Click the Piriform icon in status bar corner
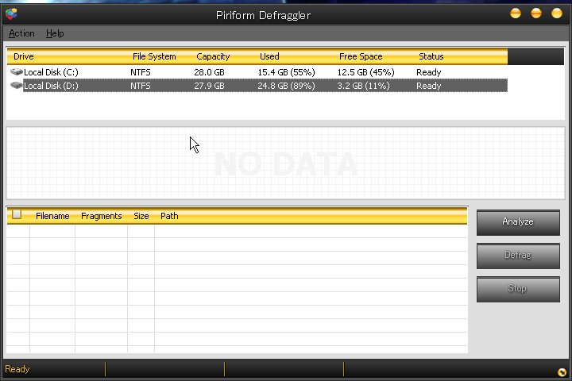The height and width of the screenshot is (381, 572). (562, 372)
